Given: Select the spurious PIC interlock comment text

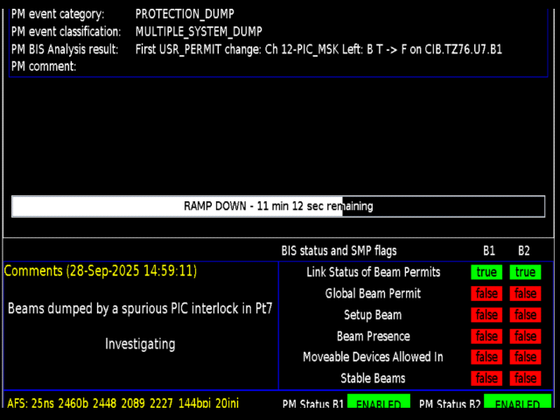Looking at the screenshot, I should pos(140,308).
